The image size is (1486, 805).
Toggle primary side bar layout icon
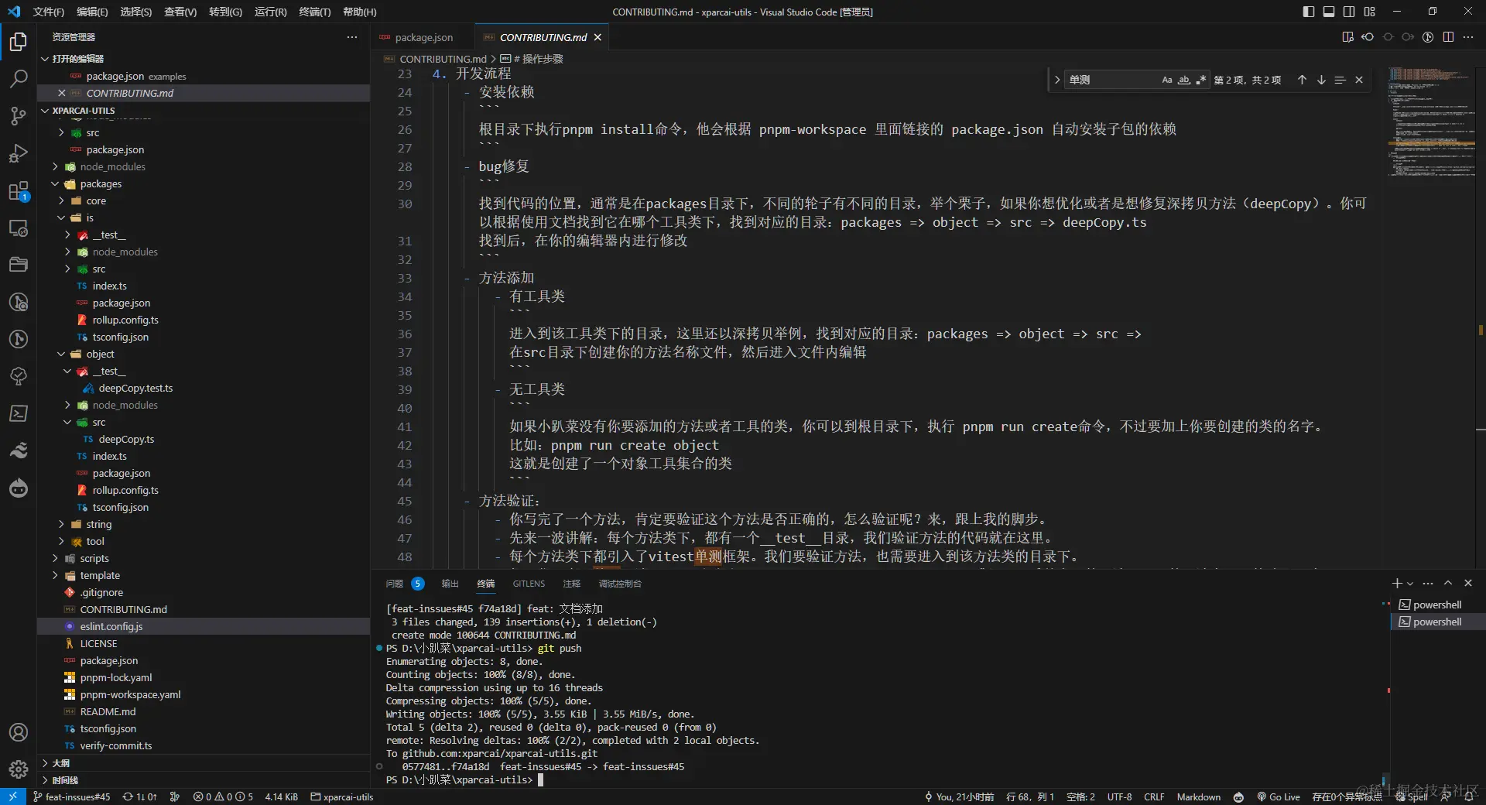1309,12
